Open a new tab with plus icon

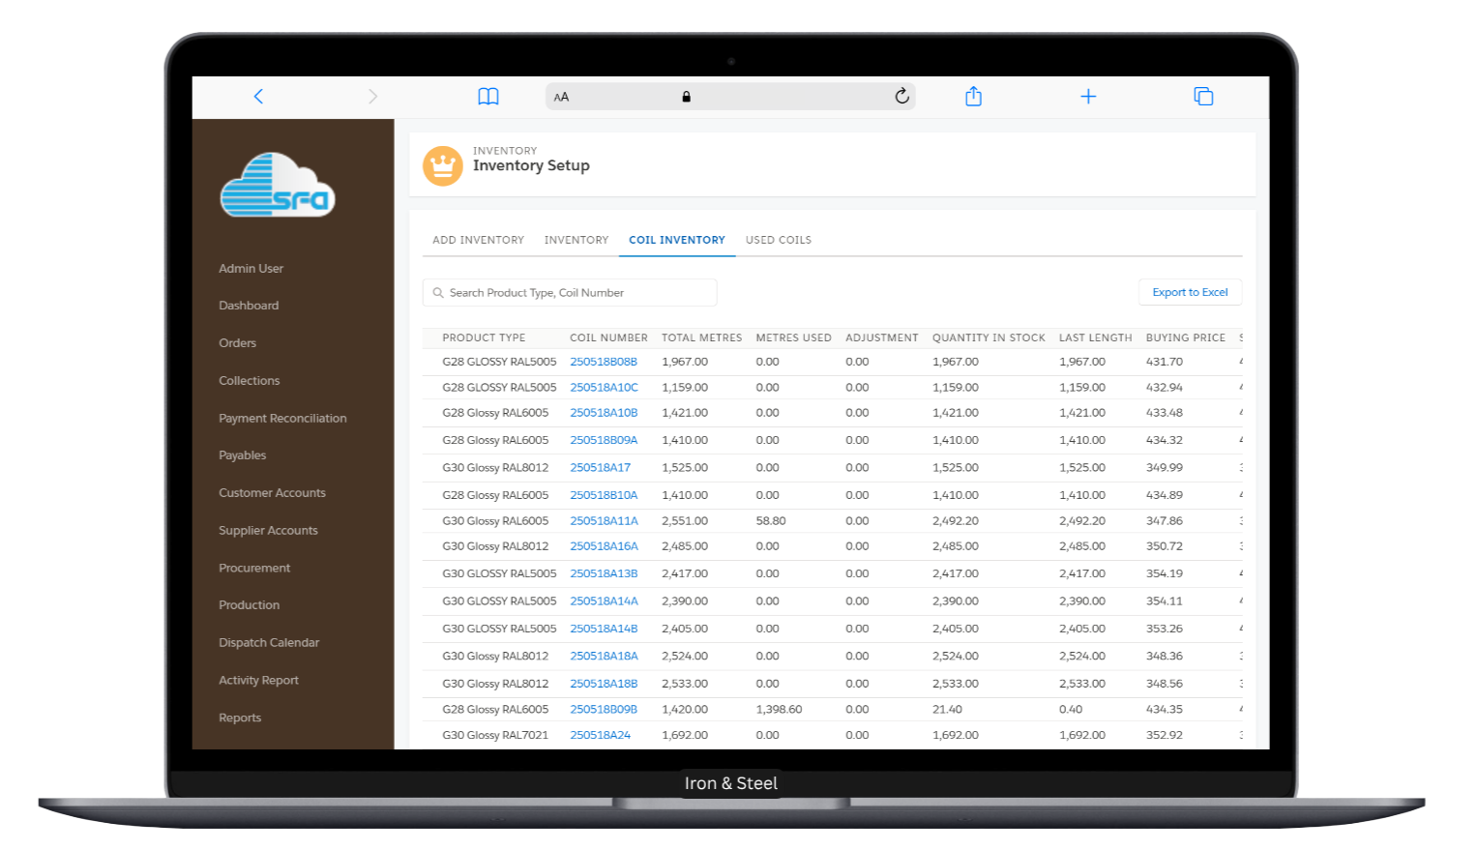click(x=1088, y=97)
